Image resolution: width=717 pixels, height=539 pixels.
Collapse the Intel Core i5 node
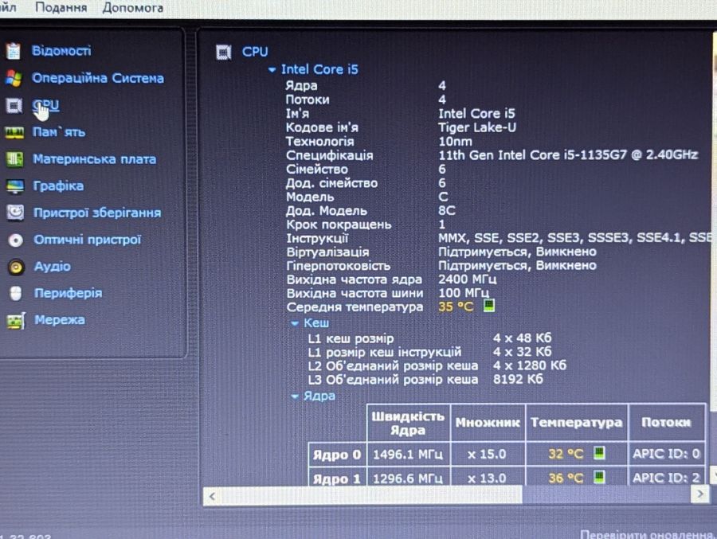point(272,70)
